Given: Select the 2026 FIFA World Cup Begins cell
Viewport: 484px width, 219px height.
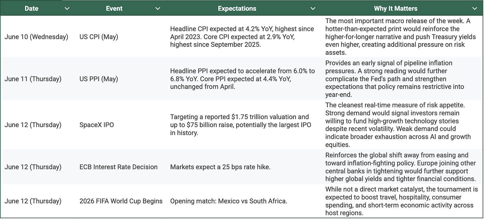Looking at the screenshot, I should (121, 201).
